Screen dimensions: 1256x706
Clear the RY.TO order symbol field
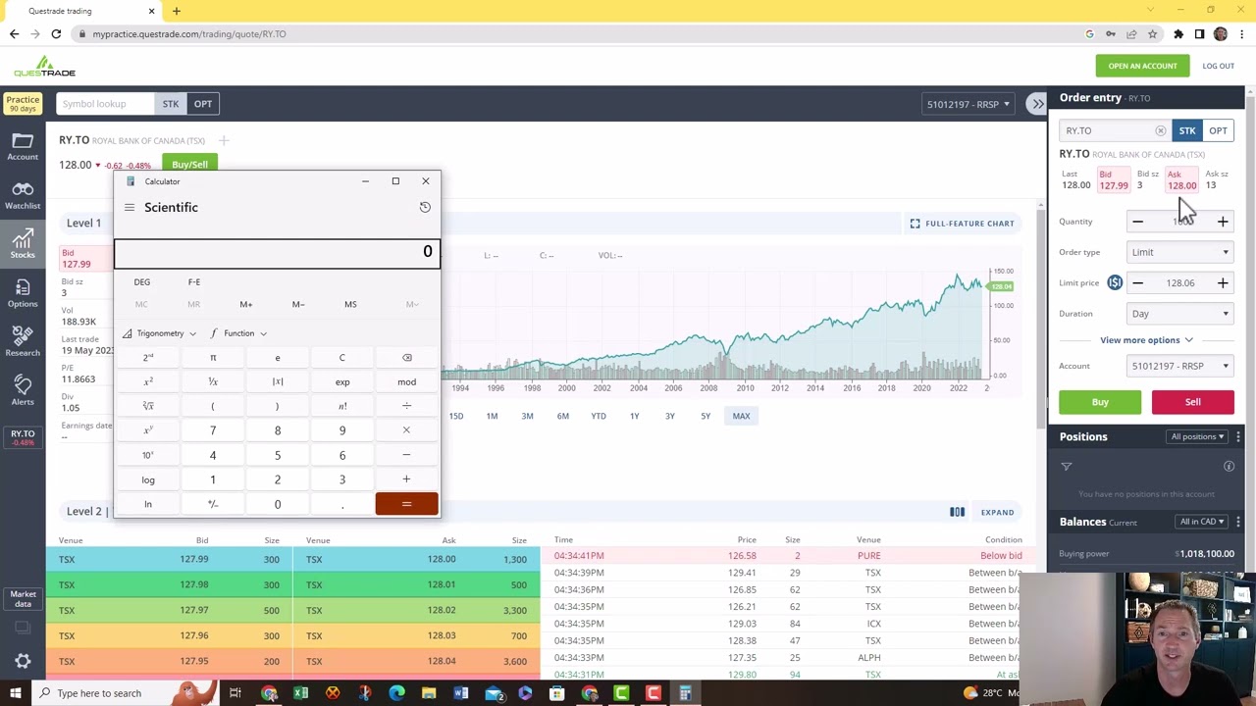click(1160, 130)
